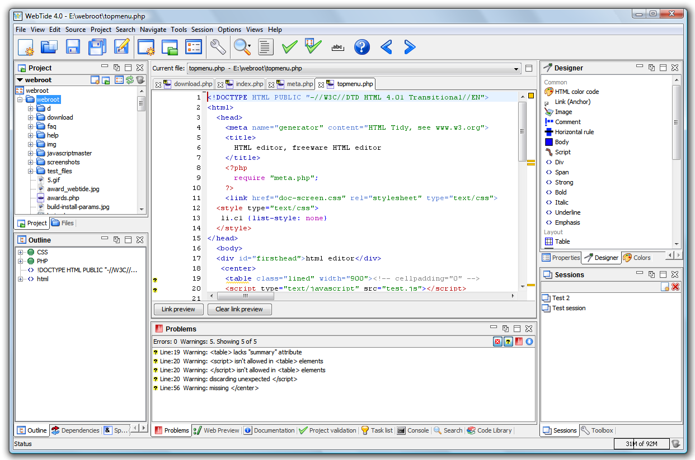The width and height of the screenshot is (695, 460).
Task: Click the overlapping blue windows toolbar icon
Action: coord(49,48)
